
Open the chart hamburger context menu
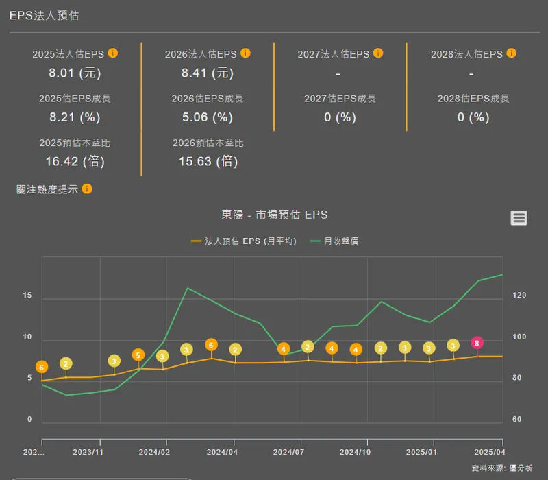(x=519, y=217)
